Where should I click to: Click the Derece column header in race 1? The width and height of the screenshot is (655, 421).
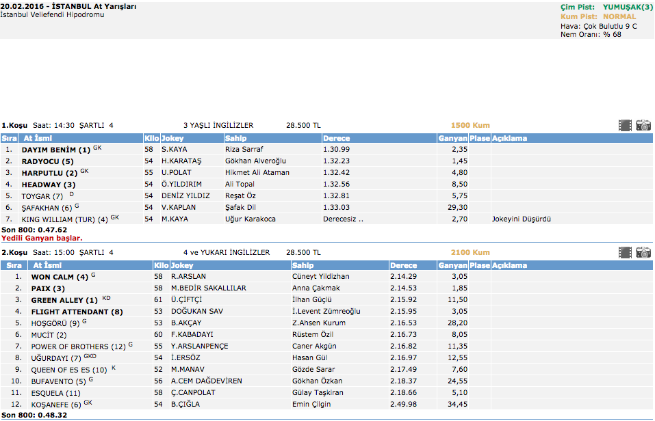336,138
